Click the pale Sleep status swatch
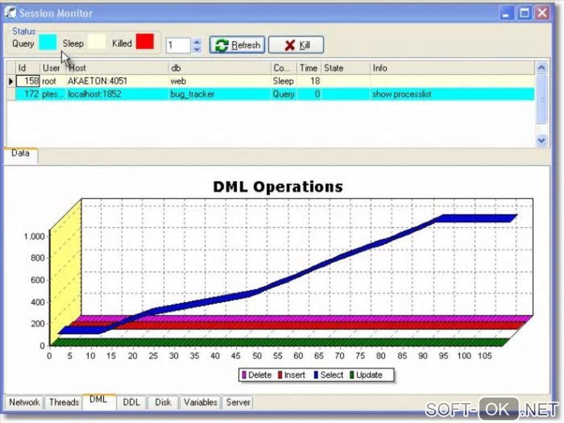Viewport: 564px width, 423px height. [x=97, y=41]
